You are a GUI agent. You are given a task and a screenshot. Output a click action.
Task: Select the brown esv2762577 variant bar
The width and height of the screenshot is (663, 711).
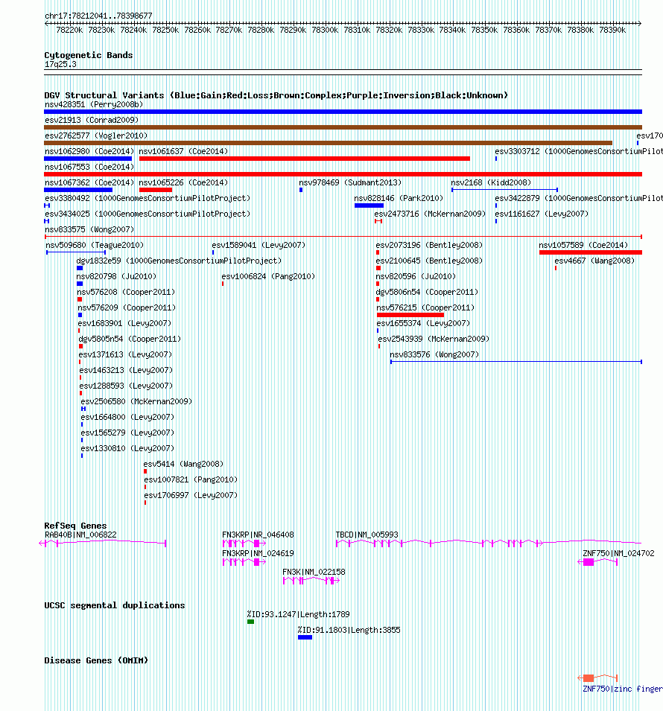[x=328, y=143]
